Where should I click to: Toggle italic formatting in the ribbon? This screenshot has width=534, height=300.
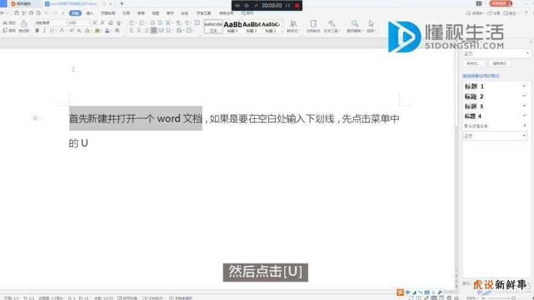pos(44,31)
